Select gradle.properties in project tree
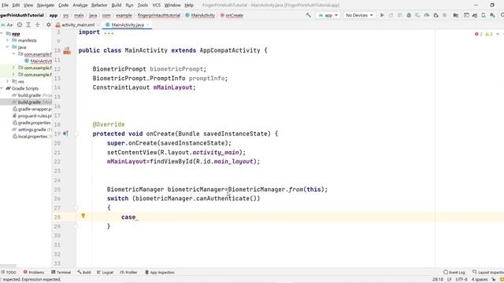Image resolution: width=504 pixels, height=283 pixels. [31, 123]
